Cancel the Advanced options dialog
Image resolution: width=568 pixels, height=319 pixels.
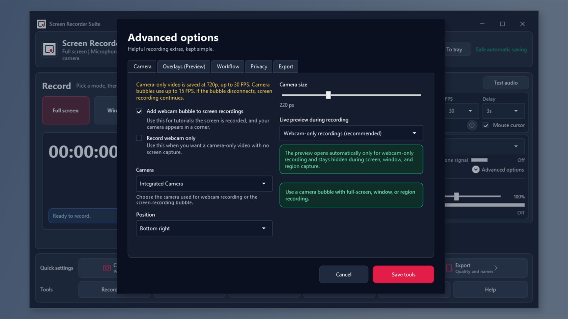click(x=344, y=274)
